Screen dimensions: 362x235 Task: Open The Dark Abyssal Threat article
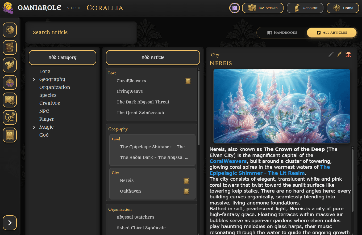(x=143, y=102)
